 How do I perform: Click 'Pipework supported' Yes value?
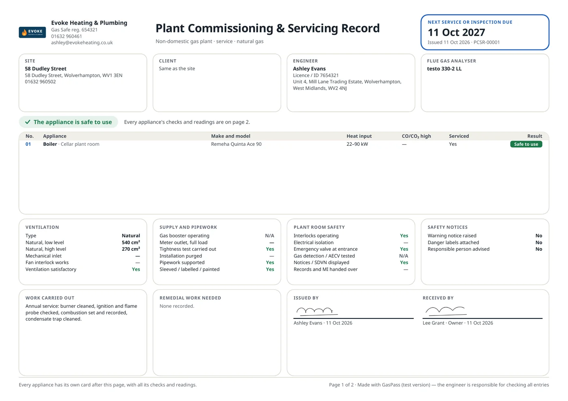270,262
